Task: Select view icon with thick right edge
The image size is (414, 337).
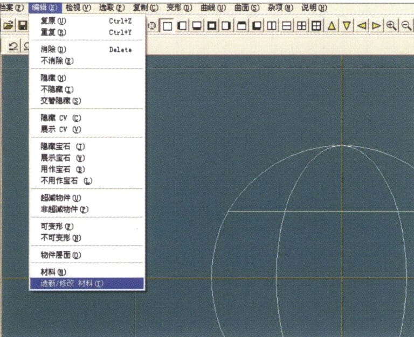Action: pyautogui.click(x=226, y=26)
